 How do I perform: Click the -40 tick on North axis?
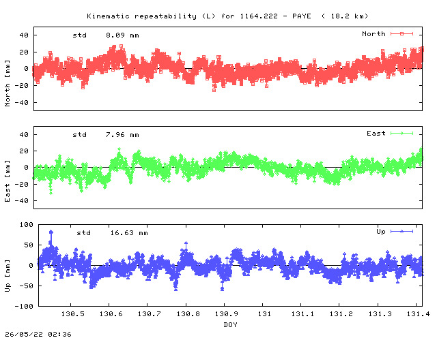point(22,103)
